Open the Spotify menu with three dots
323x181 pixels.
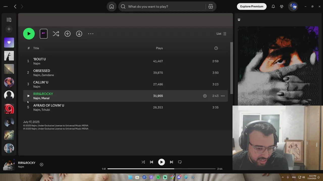pos(6,7)
